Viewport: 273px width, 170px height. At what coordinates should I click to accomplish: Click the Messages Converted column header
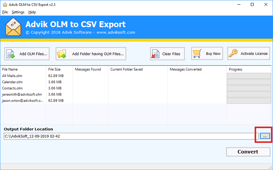pos(186,69)
